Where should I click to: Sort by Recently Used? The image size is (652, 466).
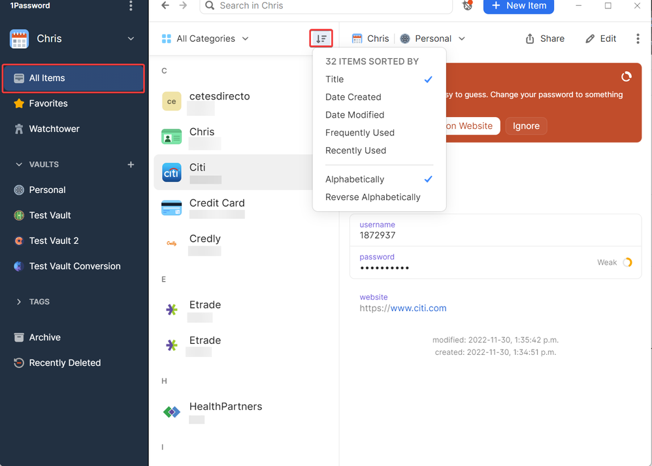coord(355,150)
